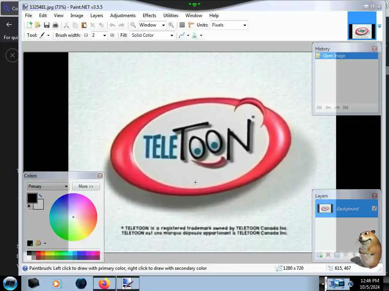Select the Background layer thumbnail
The height and width of the screenshot is (291, 389).
(x=325, y=208)
